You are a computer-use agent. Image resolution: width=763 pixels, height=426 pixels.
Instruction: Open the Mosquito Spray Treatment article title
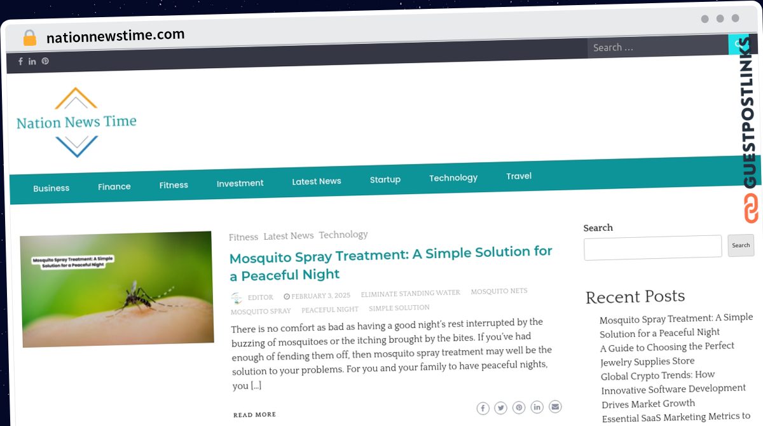(390, 263)
